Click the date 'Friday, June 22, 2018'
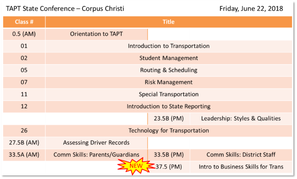Screen dimensions: 297x179 (x=251, y=9)
